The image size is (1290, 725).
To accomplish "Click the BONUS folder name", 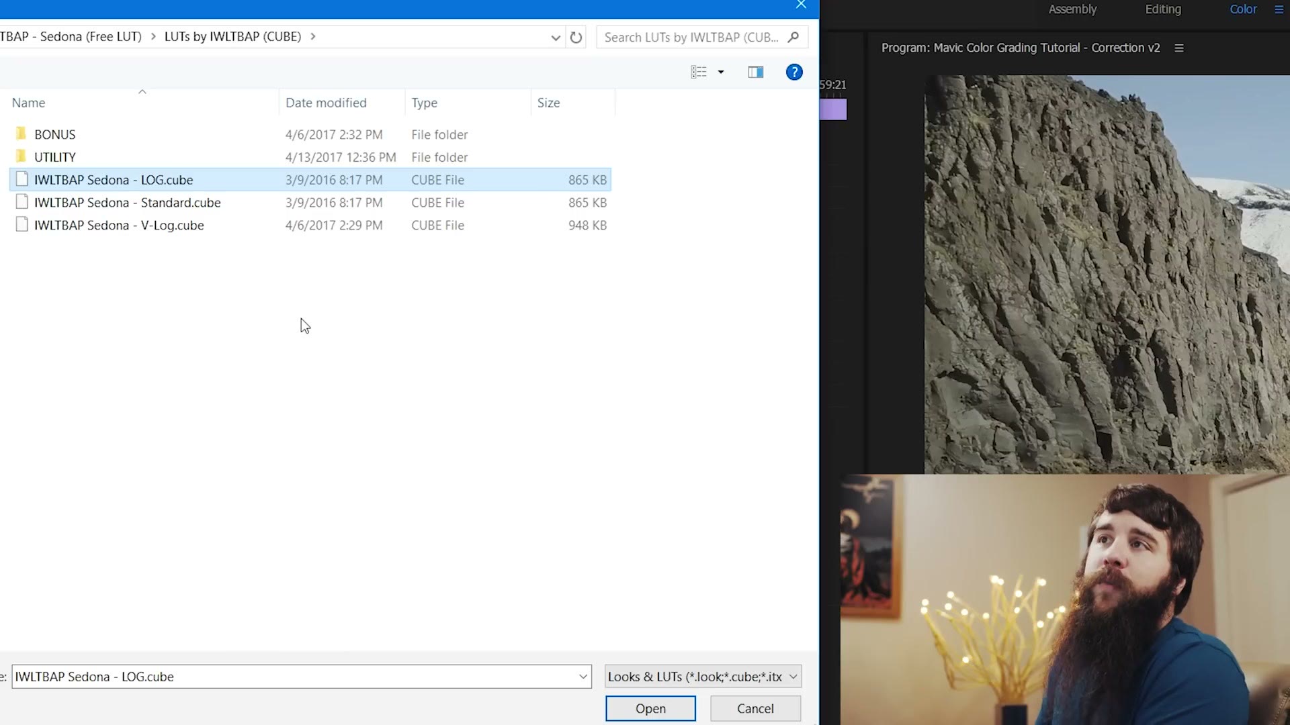I will pyautogui.click(x=55, y=134).
